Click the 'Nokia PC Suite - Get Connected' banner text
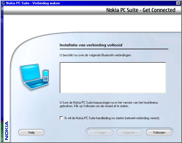182x143 pixels. [x=141, y=10]
